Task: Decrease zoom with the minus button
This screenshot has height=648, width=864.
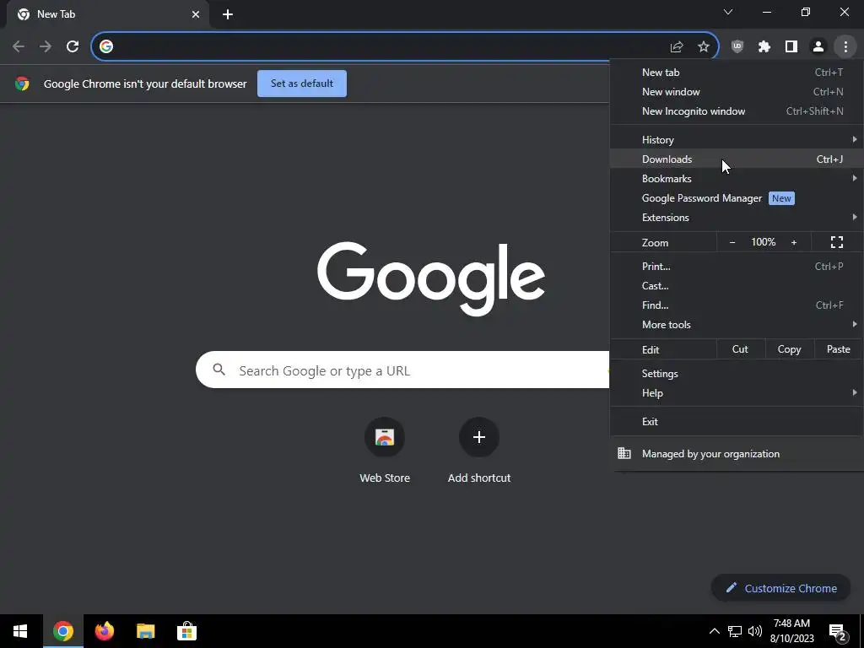Action: 732,242
